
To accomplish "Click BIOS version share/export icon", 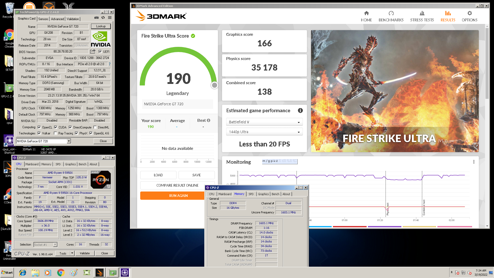I will coord(93,51).
